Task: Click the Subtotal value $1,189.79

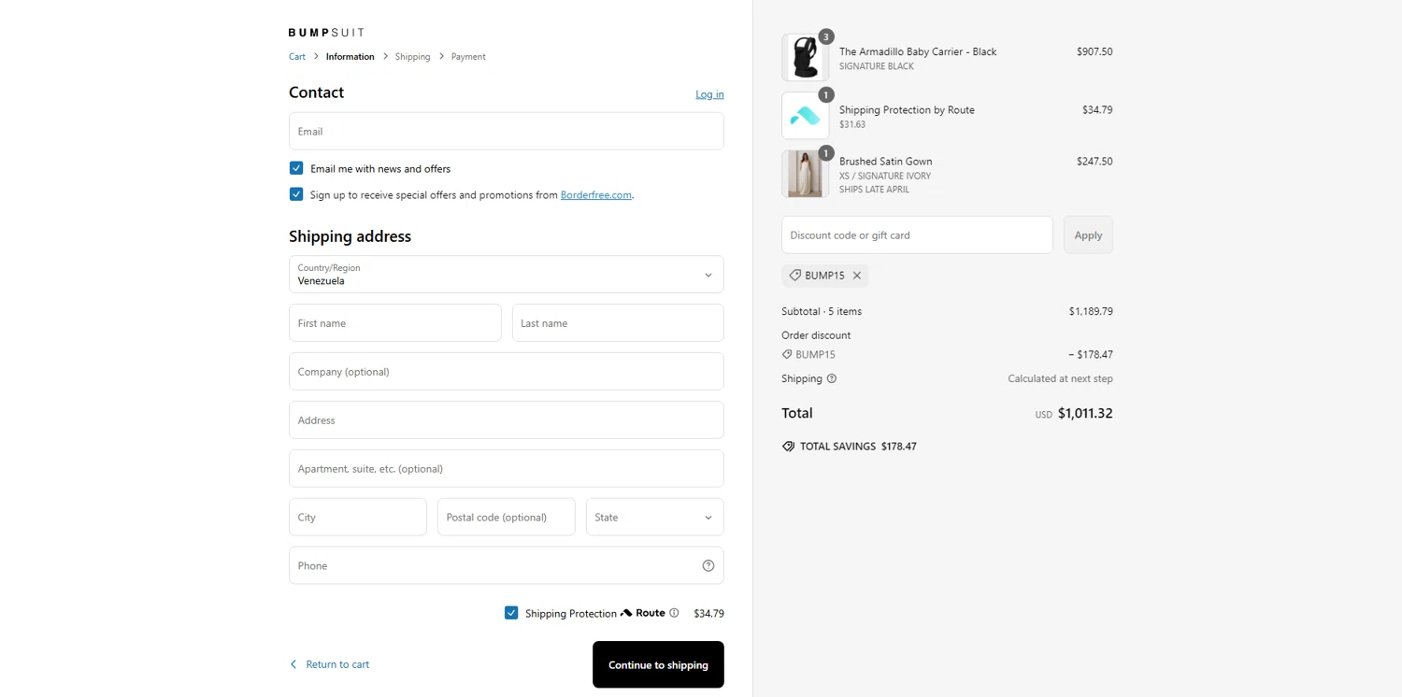Action: coord(1091,311)
